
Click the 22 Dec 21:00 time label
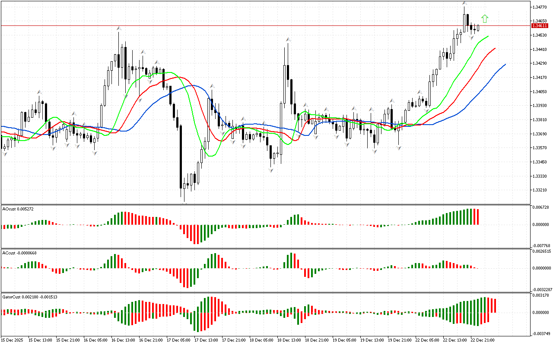[x=482, y=340]
